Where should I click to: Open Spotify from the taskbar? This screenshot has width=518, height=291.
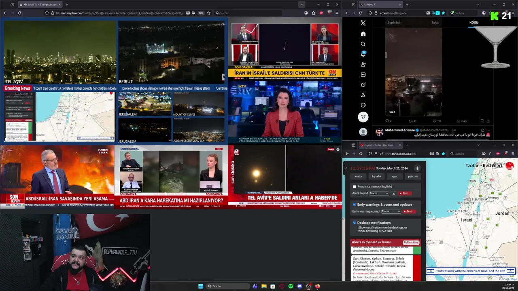(x=291, y=286)
